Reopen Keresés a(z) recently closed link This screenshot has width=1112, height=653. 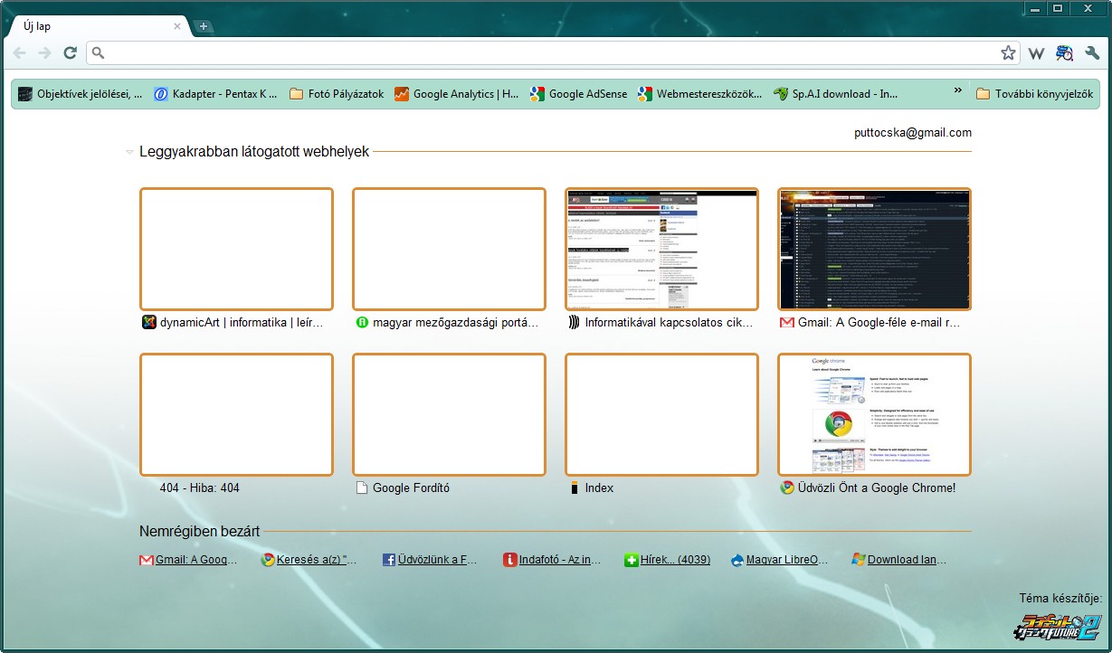click(317, 560)
